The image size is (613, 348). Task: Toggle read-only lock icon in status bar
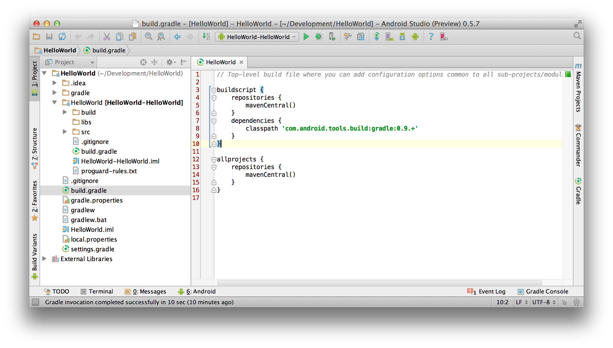(x=564, y=302)
